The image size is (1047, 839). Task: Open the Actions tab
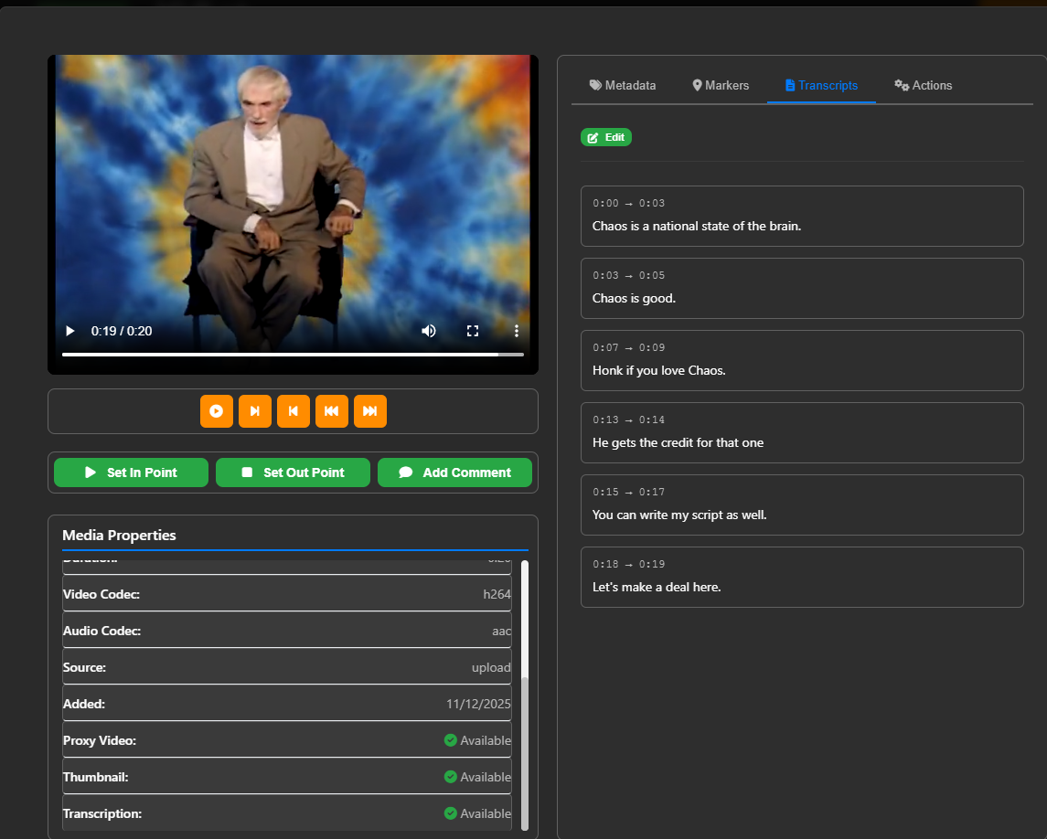[x=923, y=85]
